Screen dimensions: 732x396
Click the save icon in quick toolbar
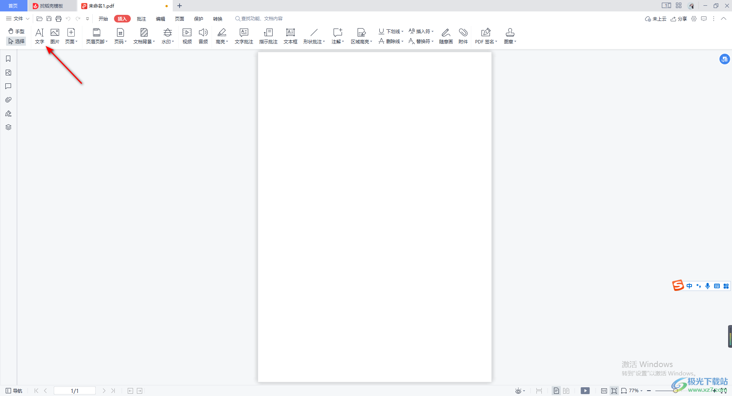[x=49, y=19]
